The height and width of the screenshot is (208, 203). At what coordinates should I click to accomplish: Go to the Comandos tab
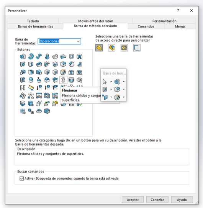click(146, 26)
